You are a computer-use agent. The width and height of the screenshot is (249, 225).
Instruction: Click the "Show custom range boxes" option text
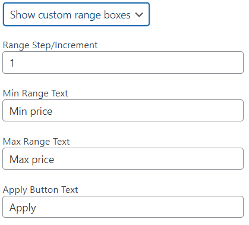pos(70,15)
